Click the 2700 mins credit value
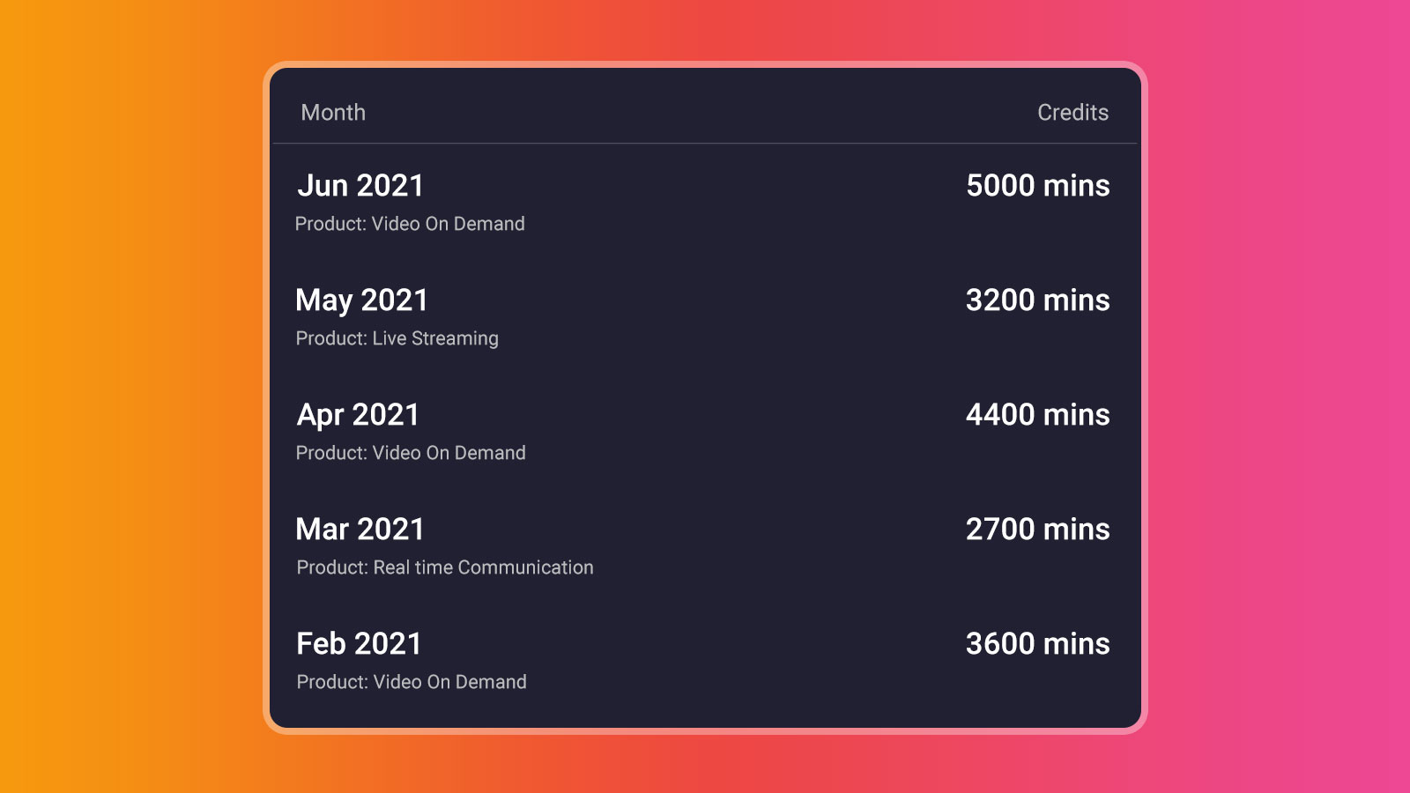This screenshot has height=793, width=1410. [1037, 530]
